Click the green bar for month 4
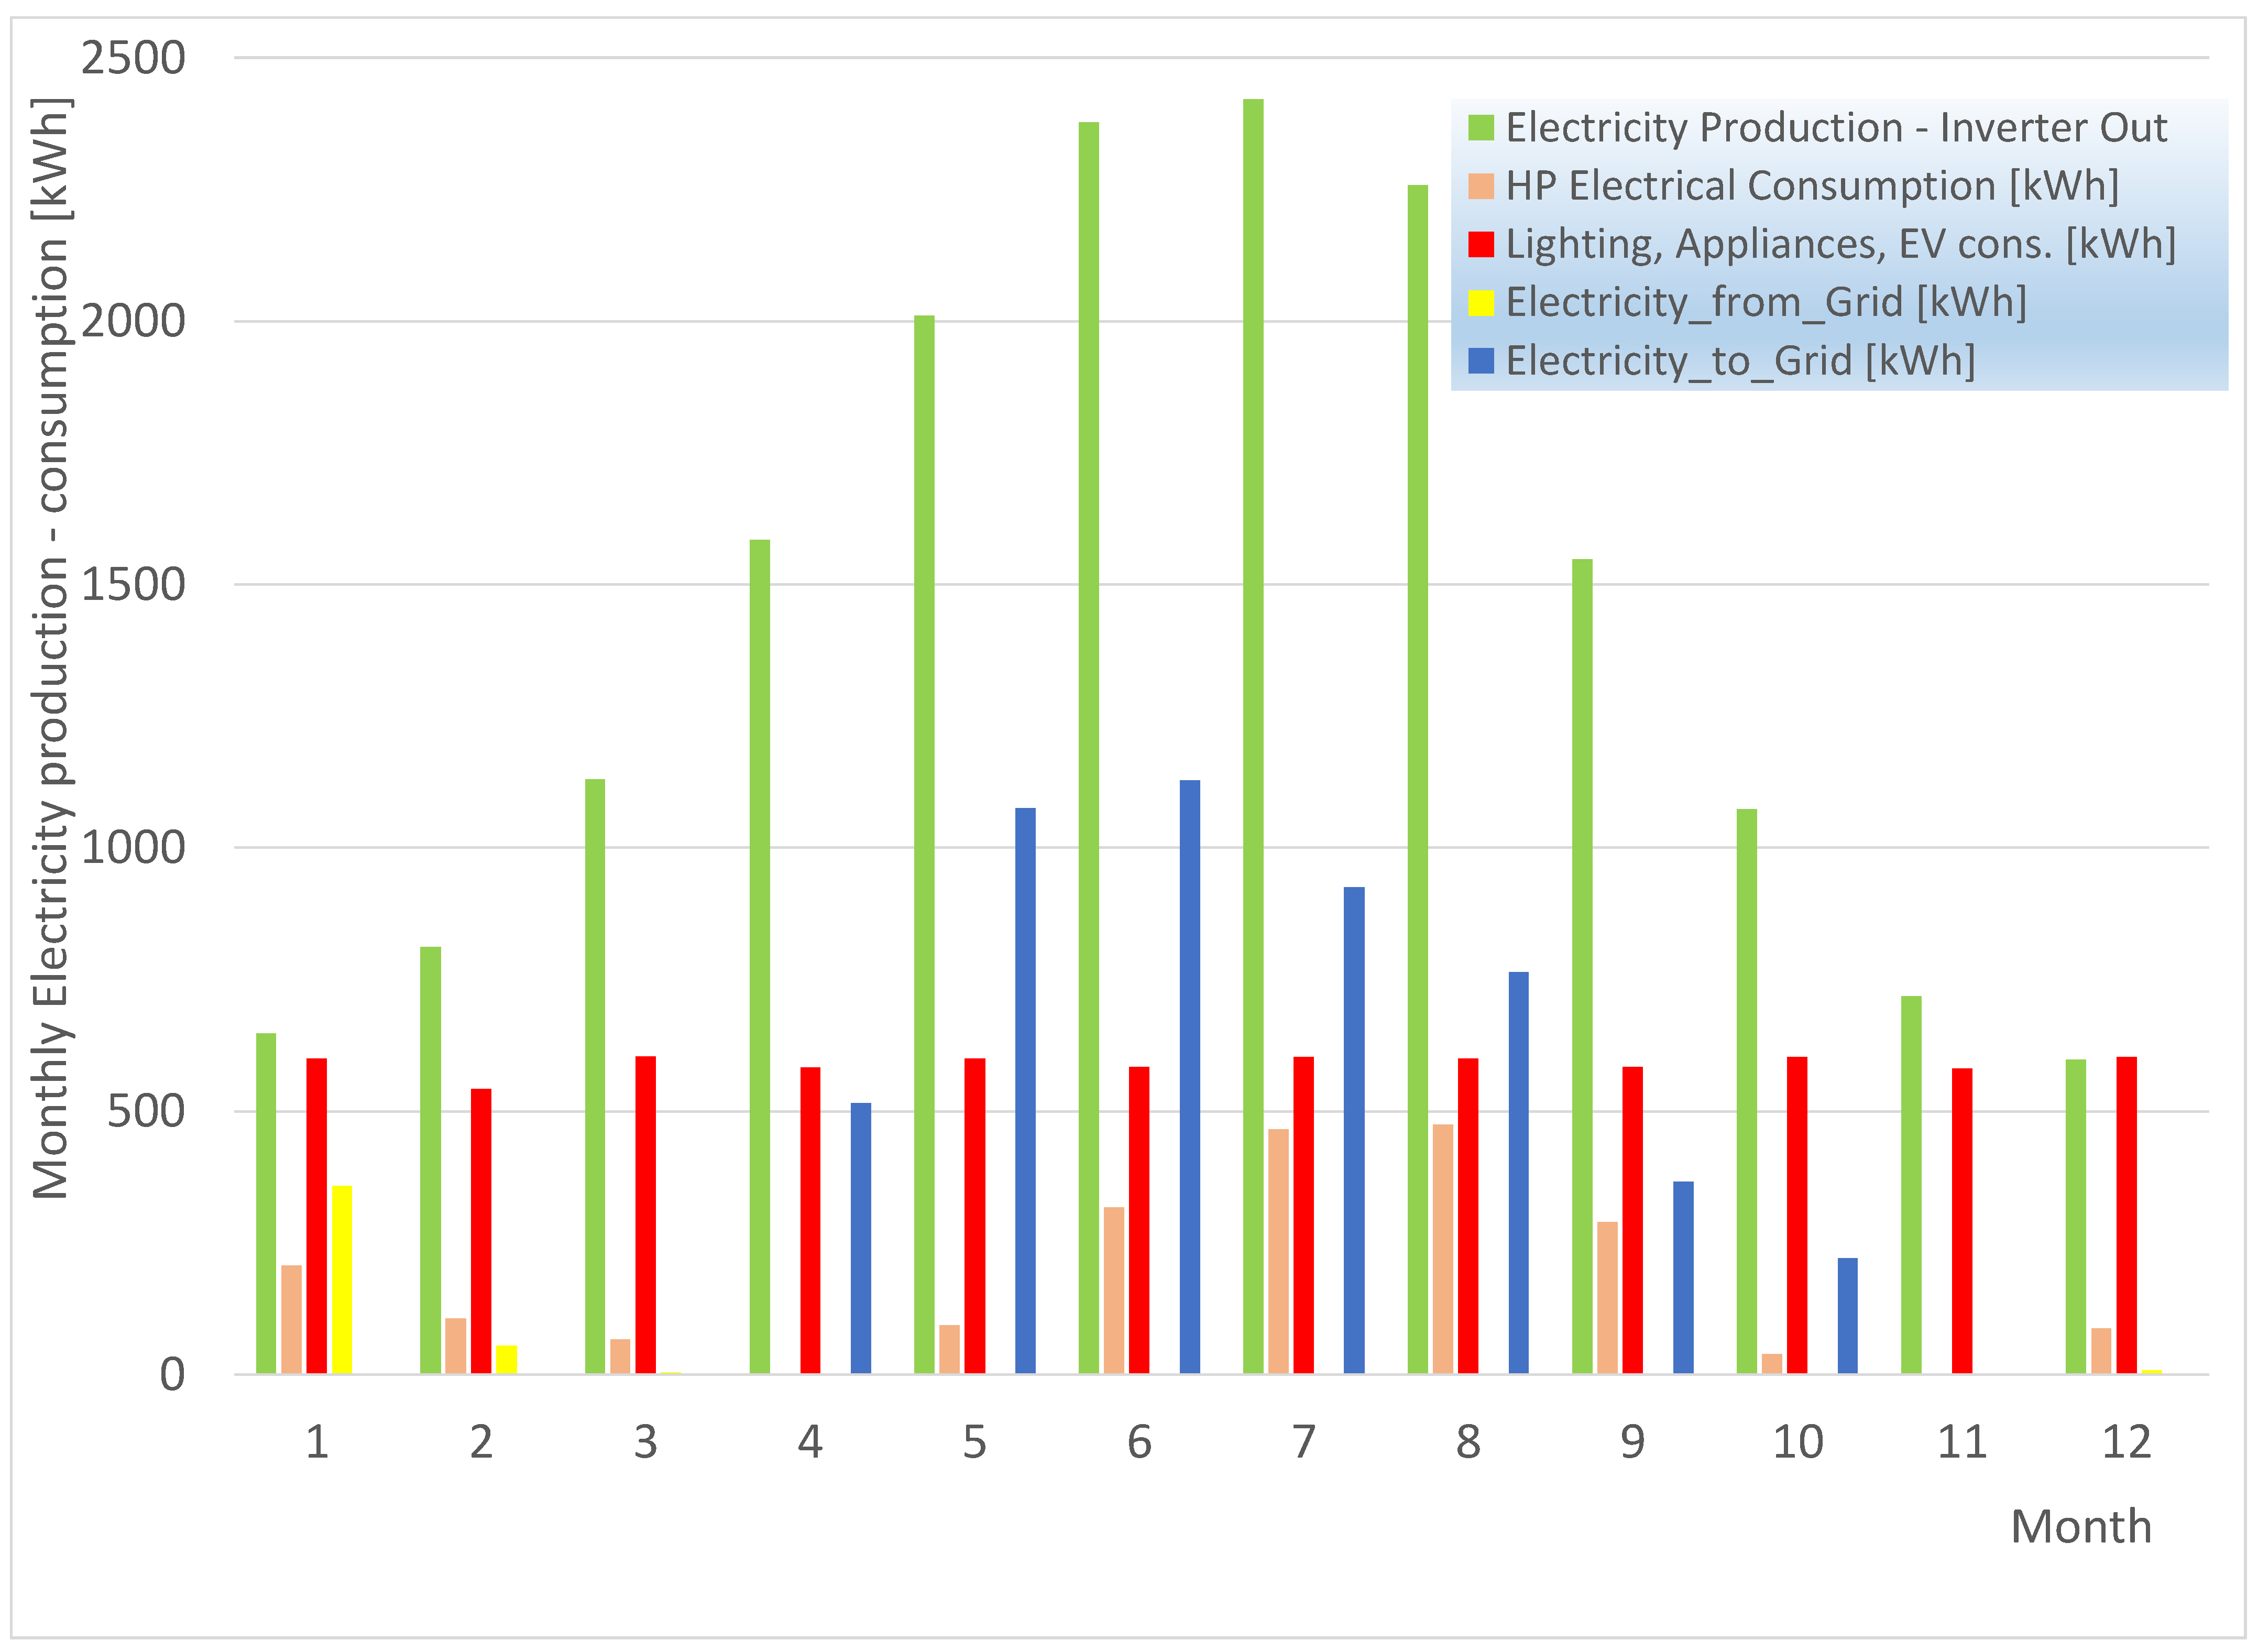2258x1652 pixels. pos(760,956)
